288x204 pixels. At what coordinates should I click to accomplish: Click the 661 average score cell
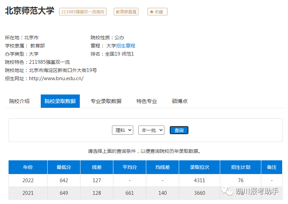coord(130,193)
